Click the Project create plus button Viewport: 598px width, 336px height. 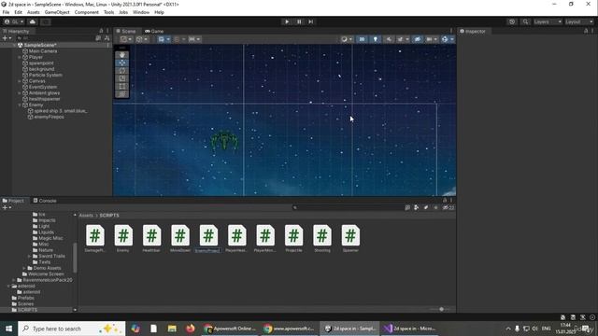pyautogui.click(x=7, y=207)
